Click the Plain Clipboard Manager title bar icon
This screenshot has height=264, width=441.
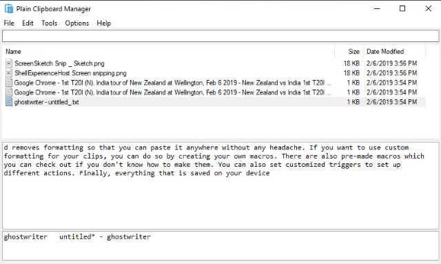coord(9,9)
